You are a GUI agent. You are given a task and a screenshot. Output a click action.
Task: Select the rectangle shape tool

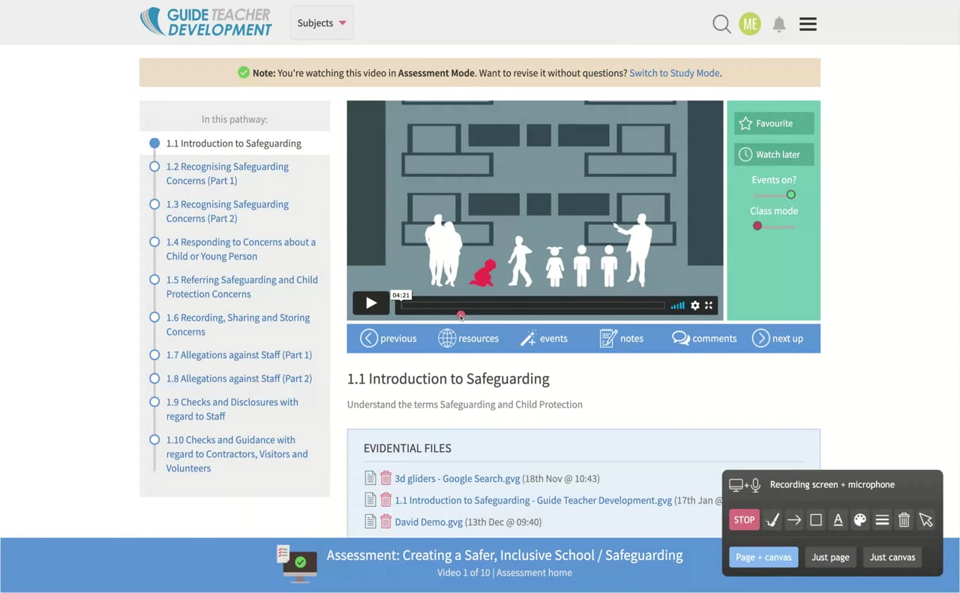(816, 519)
